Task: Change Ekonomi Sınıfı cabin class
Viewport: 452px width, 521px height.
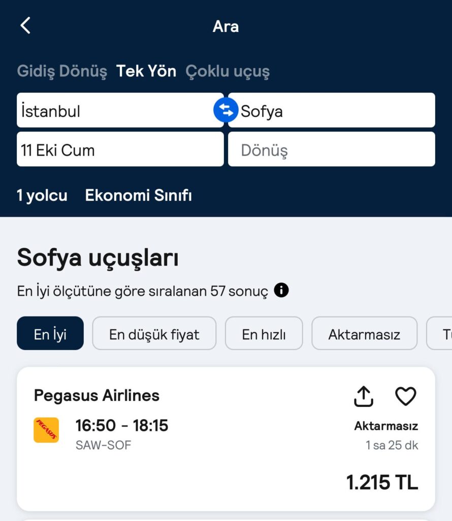Action: coord(138,195)
